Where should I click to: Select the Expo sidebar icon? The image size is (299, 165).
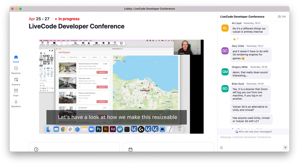pyautogui.click(x=16, y=92)
